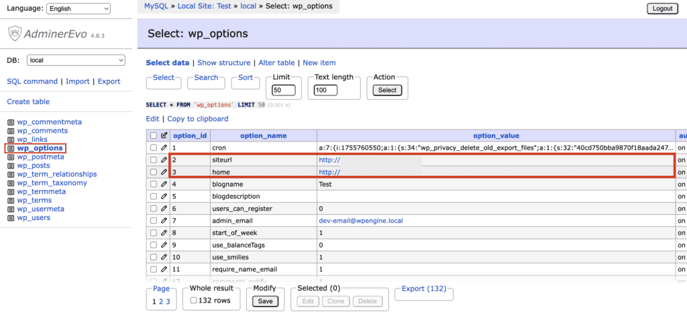687x314 pixels.
Task: Check the admin_email row checkbox
Action: click(154, 221)
